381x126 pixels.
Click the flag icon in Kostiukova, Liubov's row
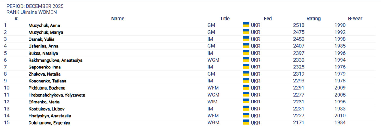(246, 108)
